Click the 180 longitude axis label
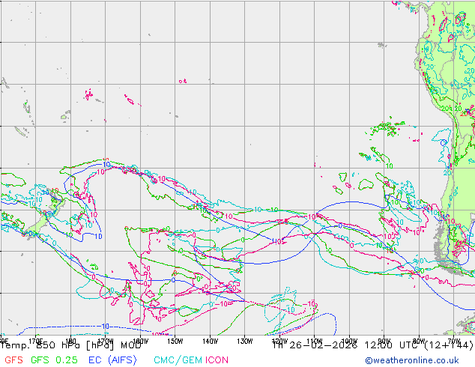475x367 pixels. click(70, 340)
